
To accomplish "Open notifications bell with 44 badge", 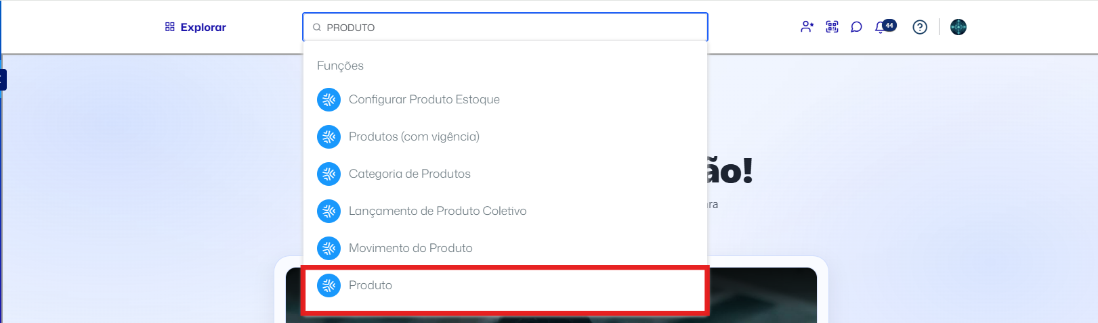I will [885, 27].
